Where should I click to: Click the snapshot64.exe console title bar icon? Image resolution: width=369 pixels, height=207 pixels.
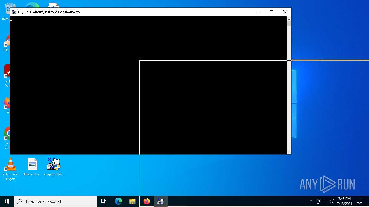click(14, 12)
